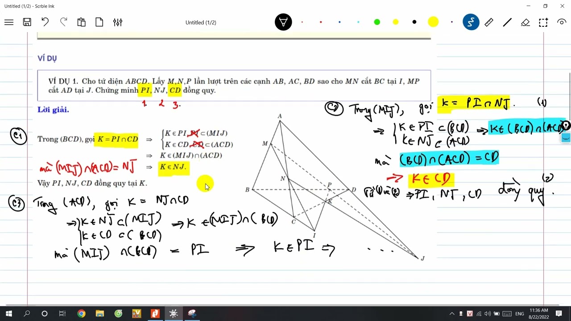Select the rectangular selection tool
This screenshot has width=571, height=321.
click(x=543, y=22)
